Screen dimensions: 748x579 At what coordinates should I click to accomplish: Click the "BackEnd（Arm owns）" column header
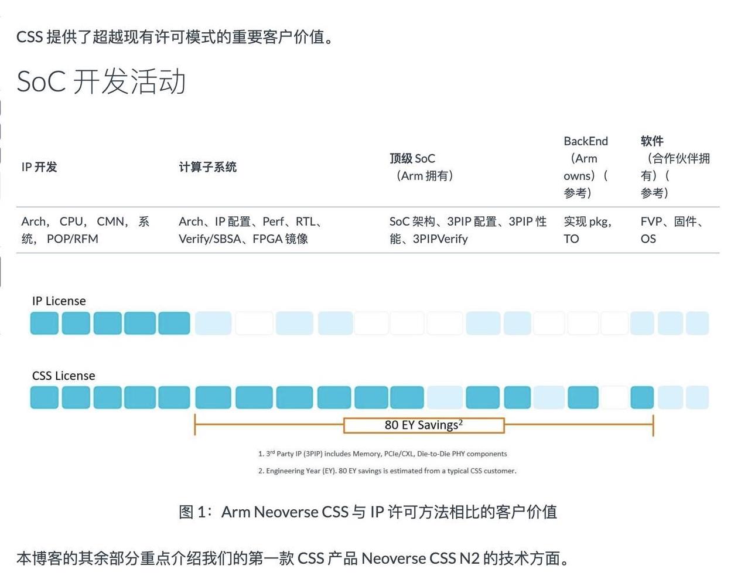tap(586, 167)
